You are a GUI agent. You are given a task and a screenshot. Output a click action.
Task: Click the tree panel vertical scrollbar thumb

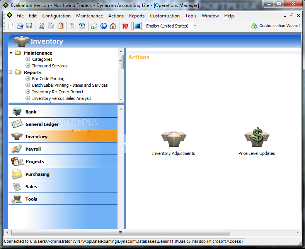pos(121,62)
